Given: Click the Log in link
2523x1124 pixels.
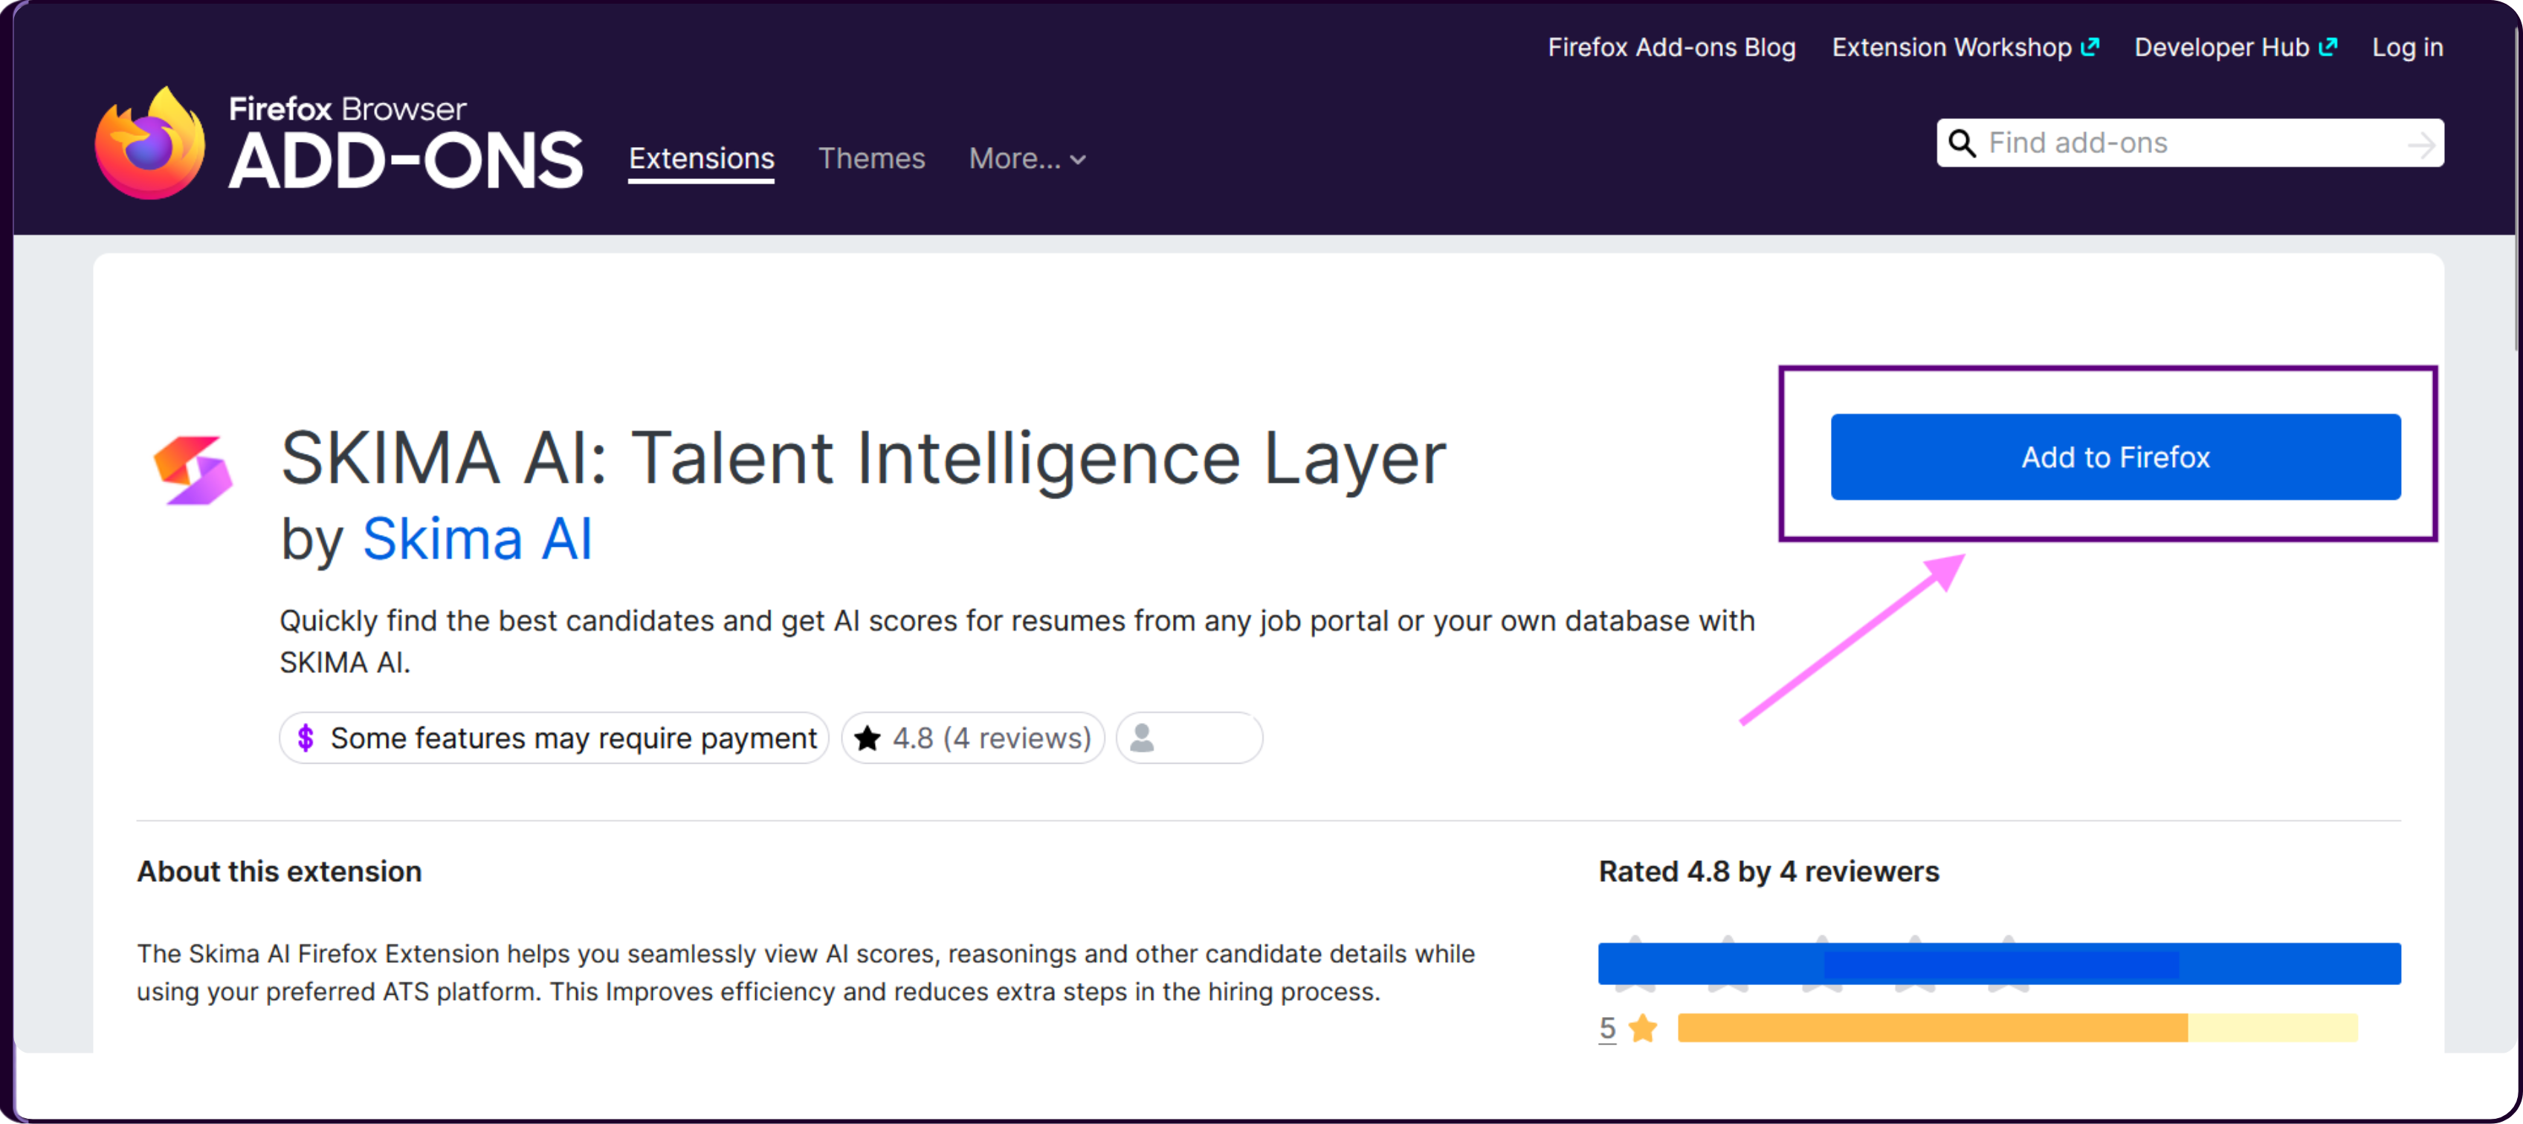Looking at the screenshot, I should tap(2408, 47).
